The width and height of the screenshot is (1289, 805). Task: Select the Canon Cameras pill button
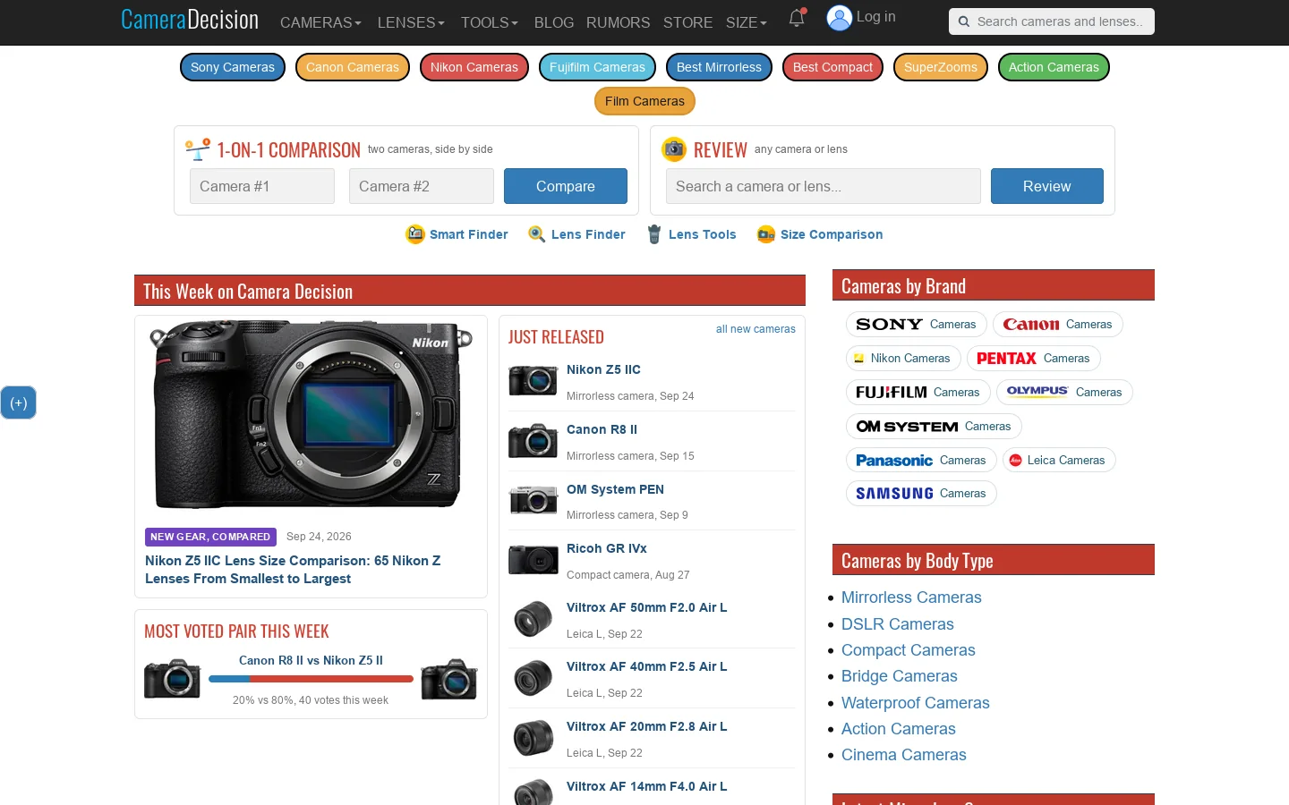coord(353,67)
